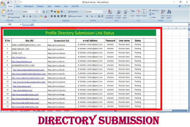Viewport: 190px width, 127px height.
Task: Open the font name dropdown
Action: (35, 12)
